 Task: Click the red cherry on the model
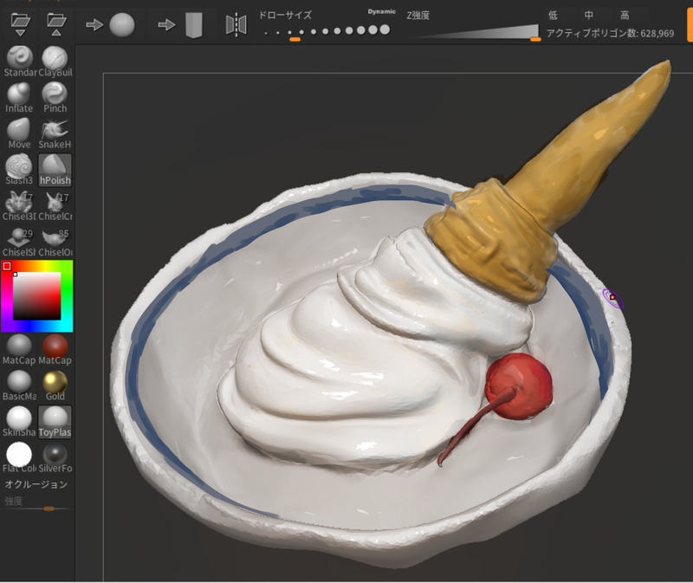tap(520, 385)
